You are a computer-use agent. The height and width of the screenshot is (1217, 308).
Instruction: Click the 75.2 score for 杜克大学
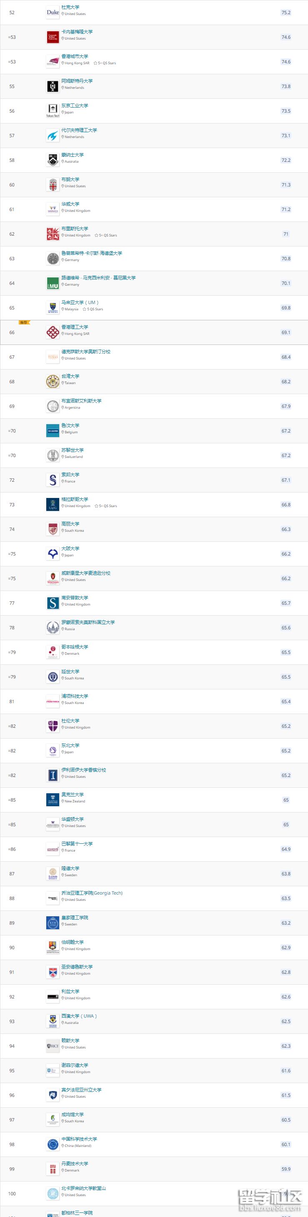[286, 13]
